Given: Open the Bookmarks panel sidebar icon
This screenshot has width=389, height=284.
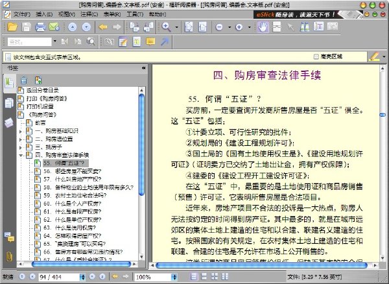Looking at the screenshot, I should pos(9,83).
